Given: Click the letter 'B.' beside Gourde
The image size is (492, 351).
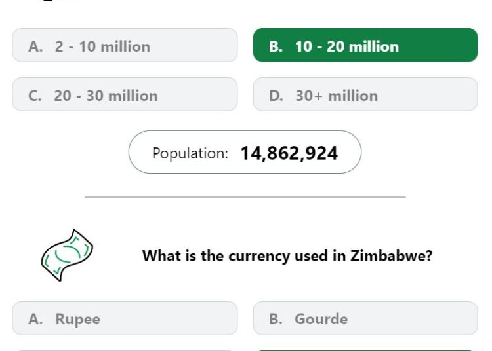Looking at the screenshot, I should (x=276, y=319).
